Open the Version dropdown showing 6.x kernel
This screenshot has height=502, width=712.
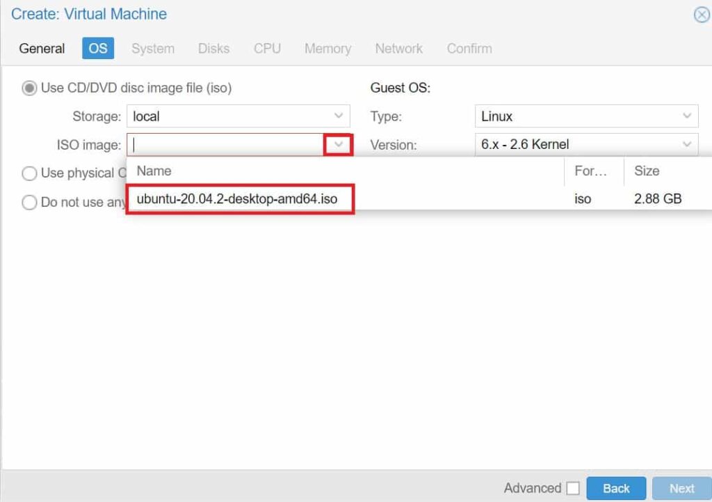click(689, 144)
